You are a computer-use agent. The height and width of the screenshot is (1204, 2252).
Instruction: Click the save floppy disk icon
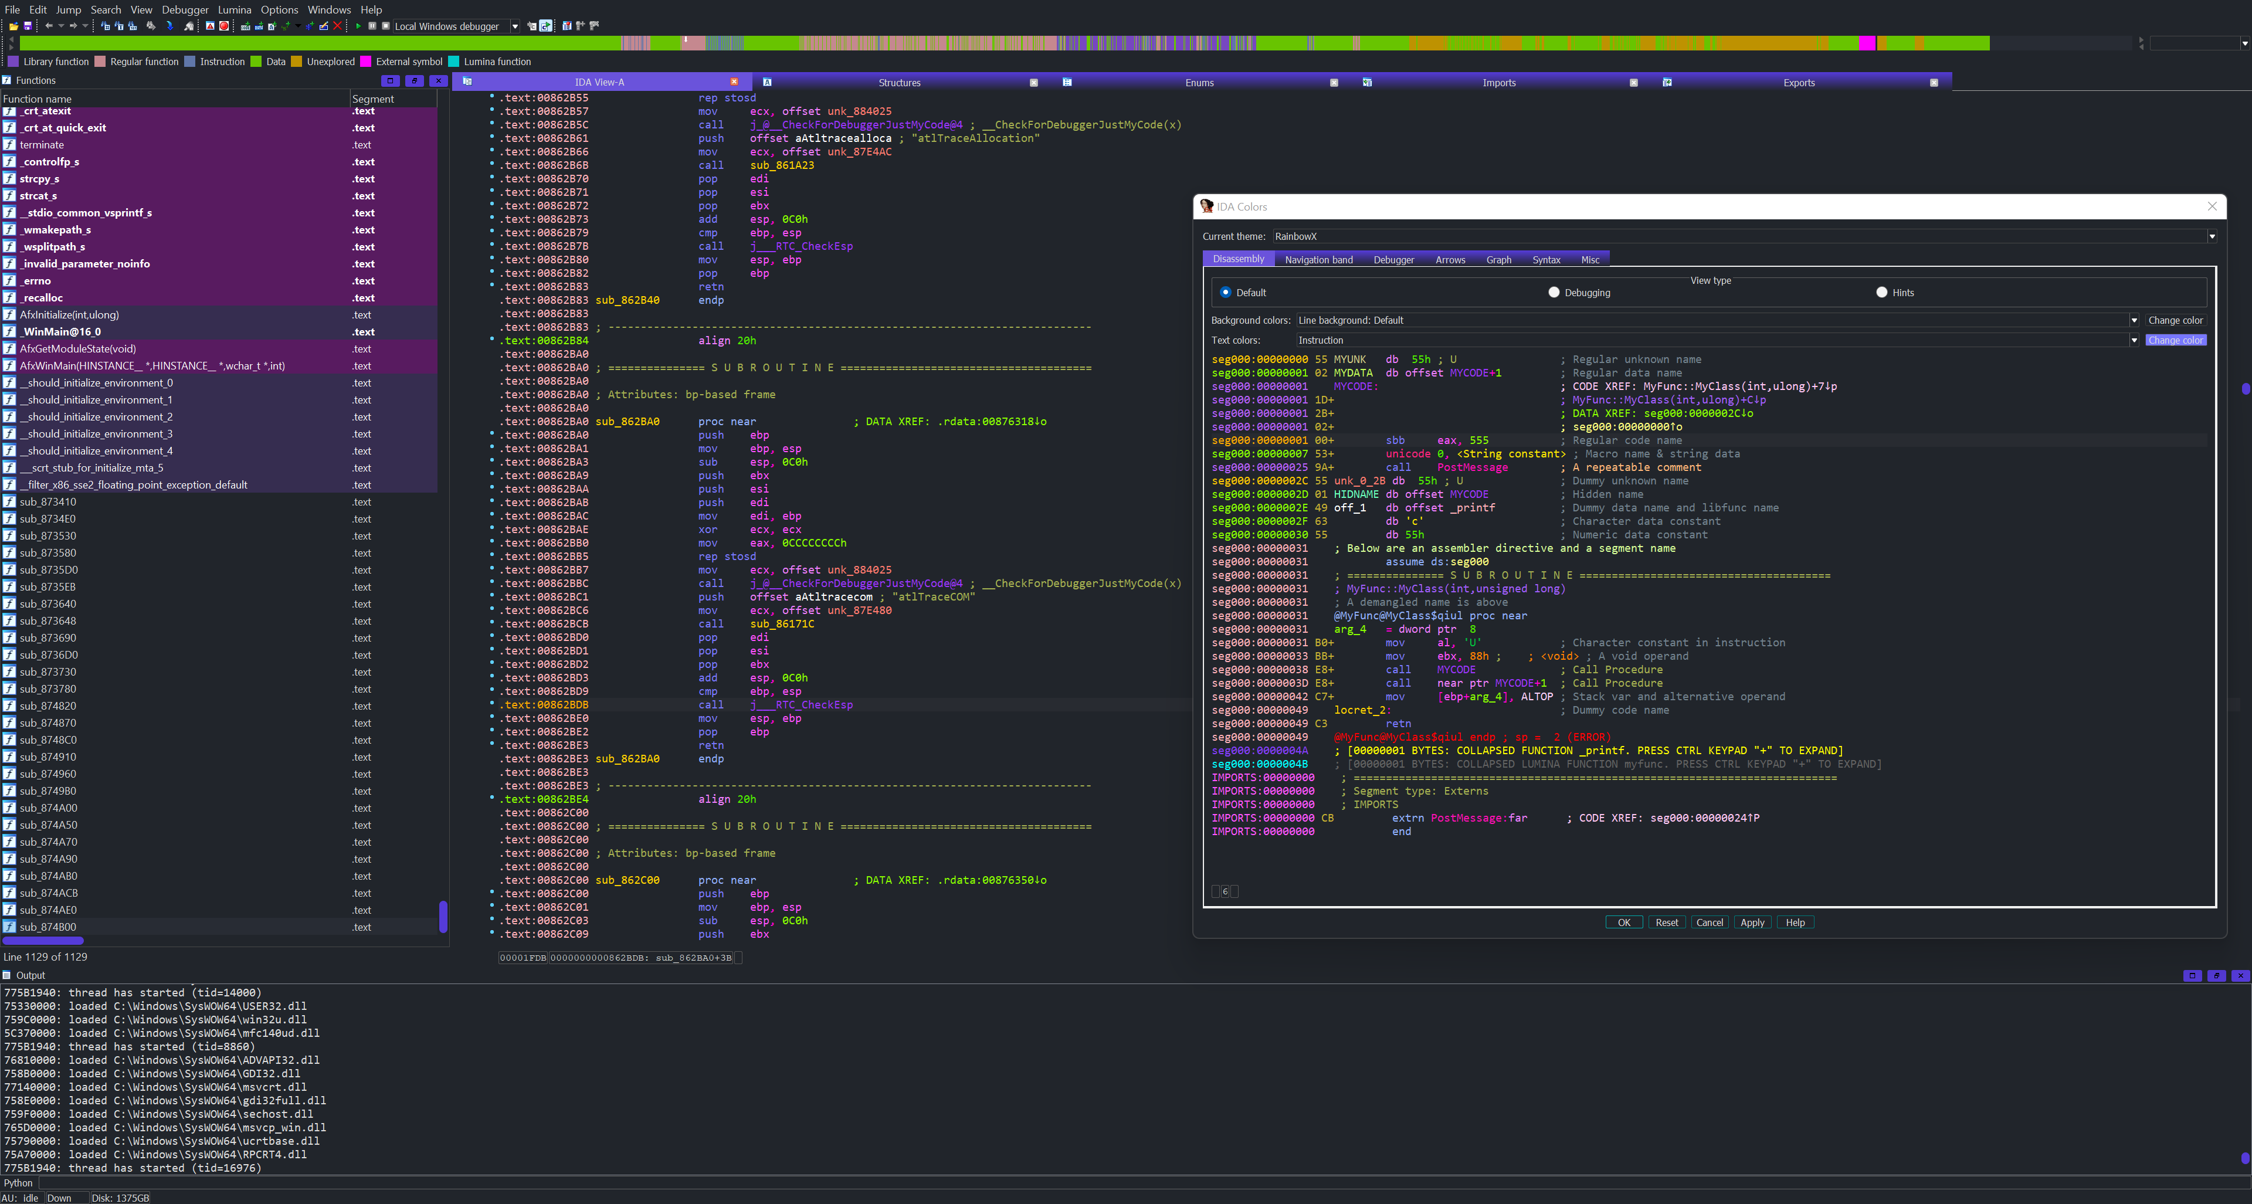pyautogui.click(x=28, y=26)
